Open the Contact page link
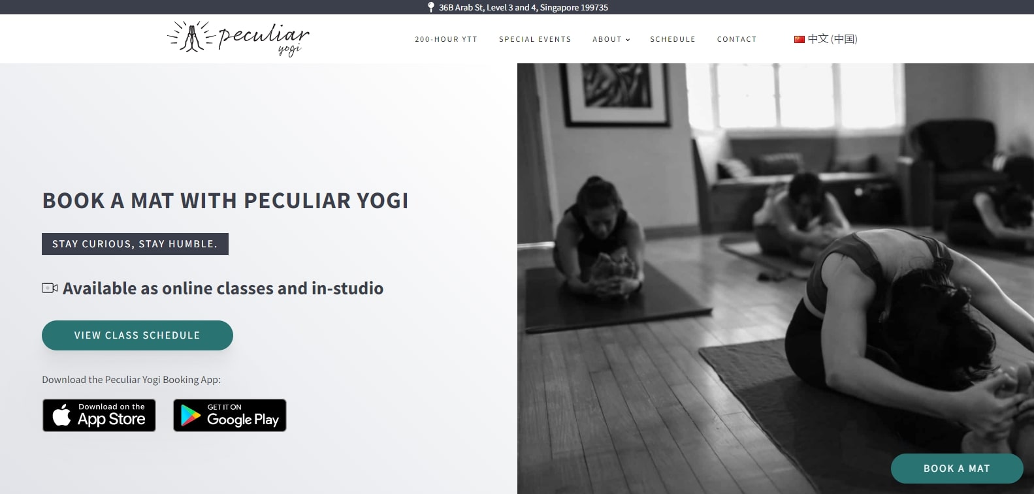The height and width of the screenshot is (494, 1034). (737, 39)
